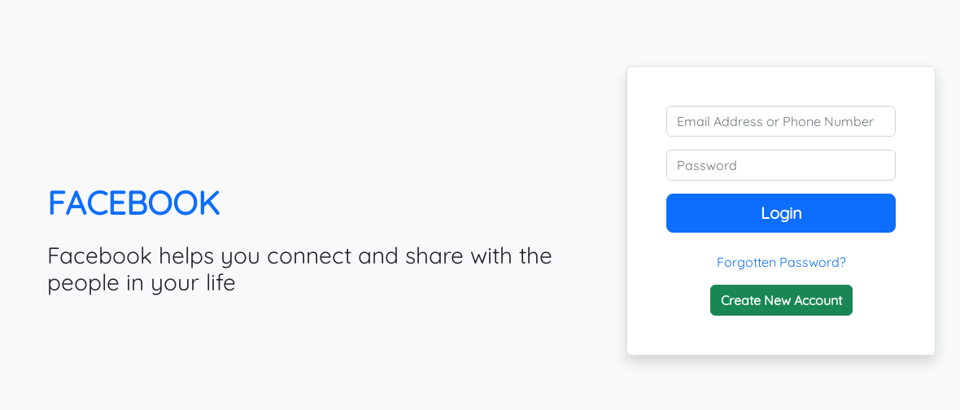Focus the Password input field
This screenshot has height=410, width=960.
tap(780, 165)
